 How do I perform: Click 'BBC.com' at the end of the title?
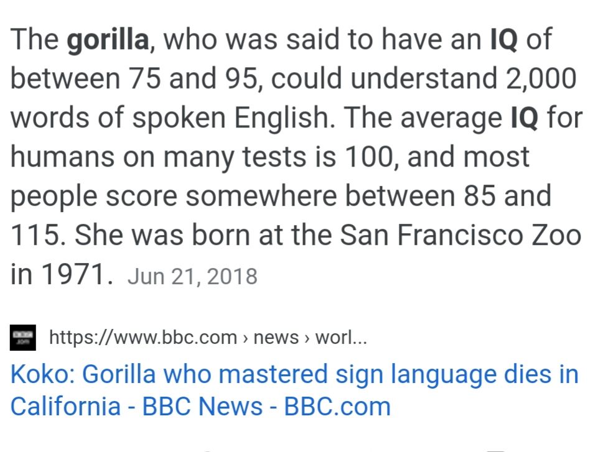coord(337,406)
